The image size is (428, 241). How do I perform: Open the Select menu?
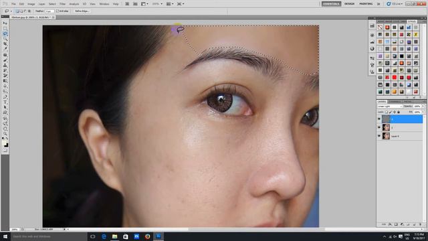(x=52, y=4)
